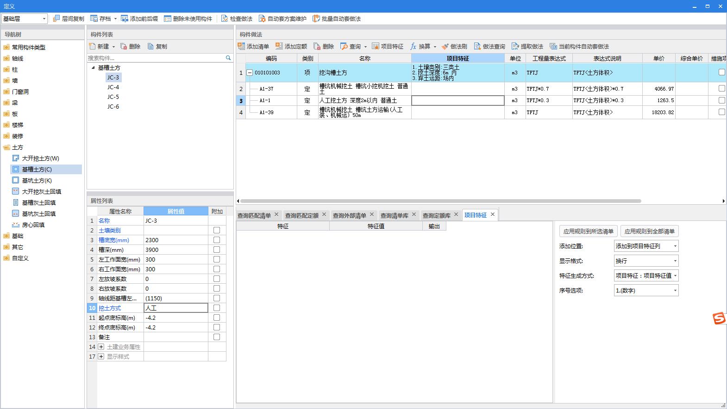Viewport: 727px width, 409px height.
Task: Switch to 查询匹配清单 tab
Action: point(254,215)
